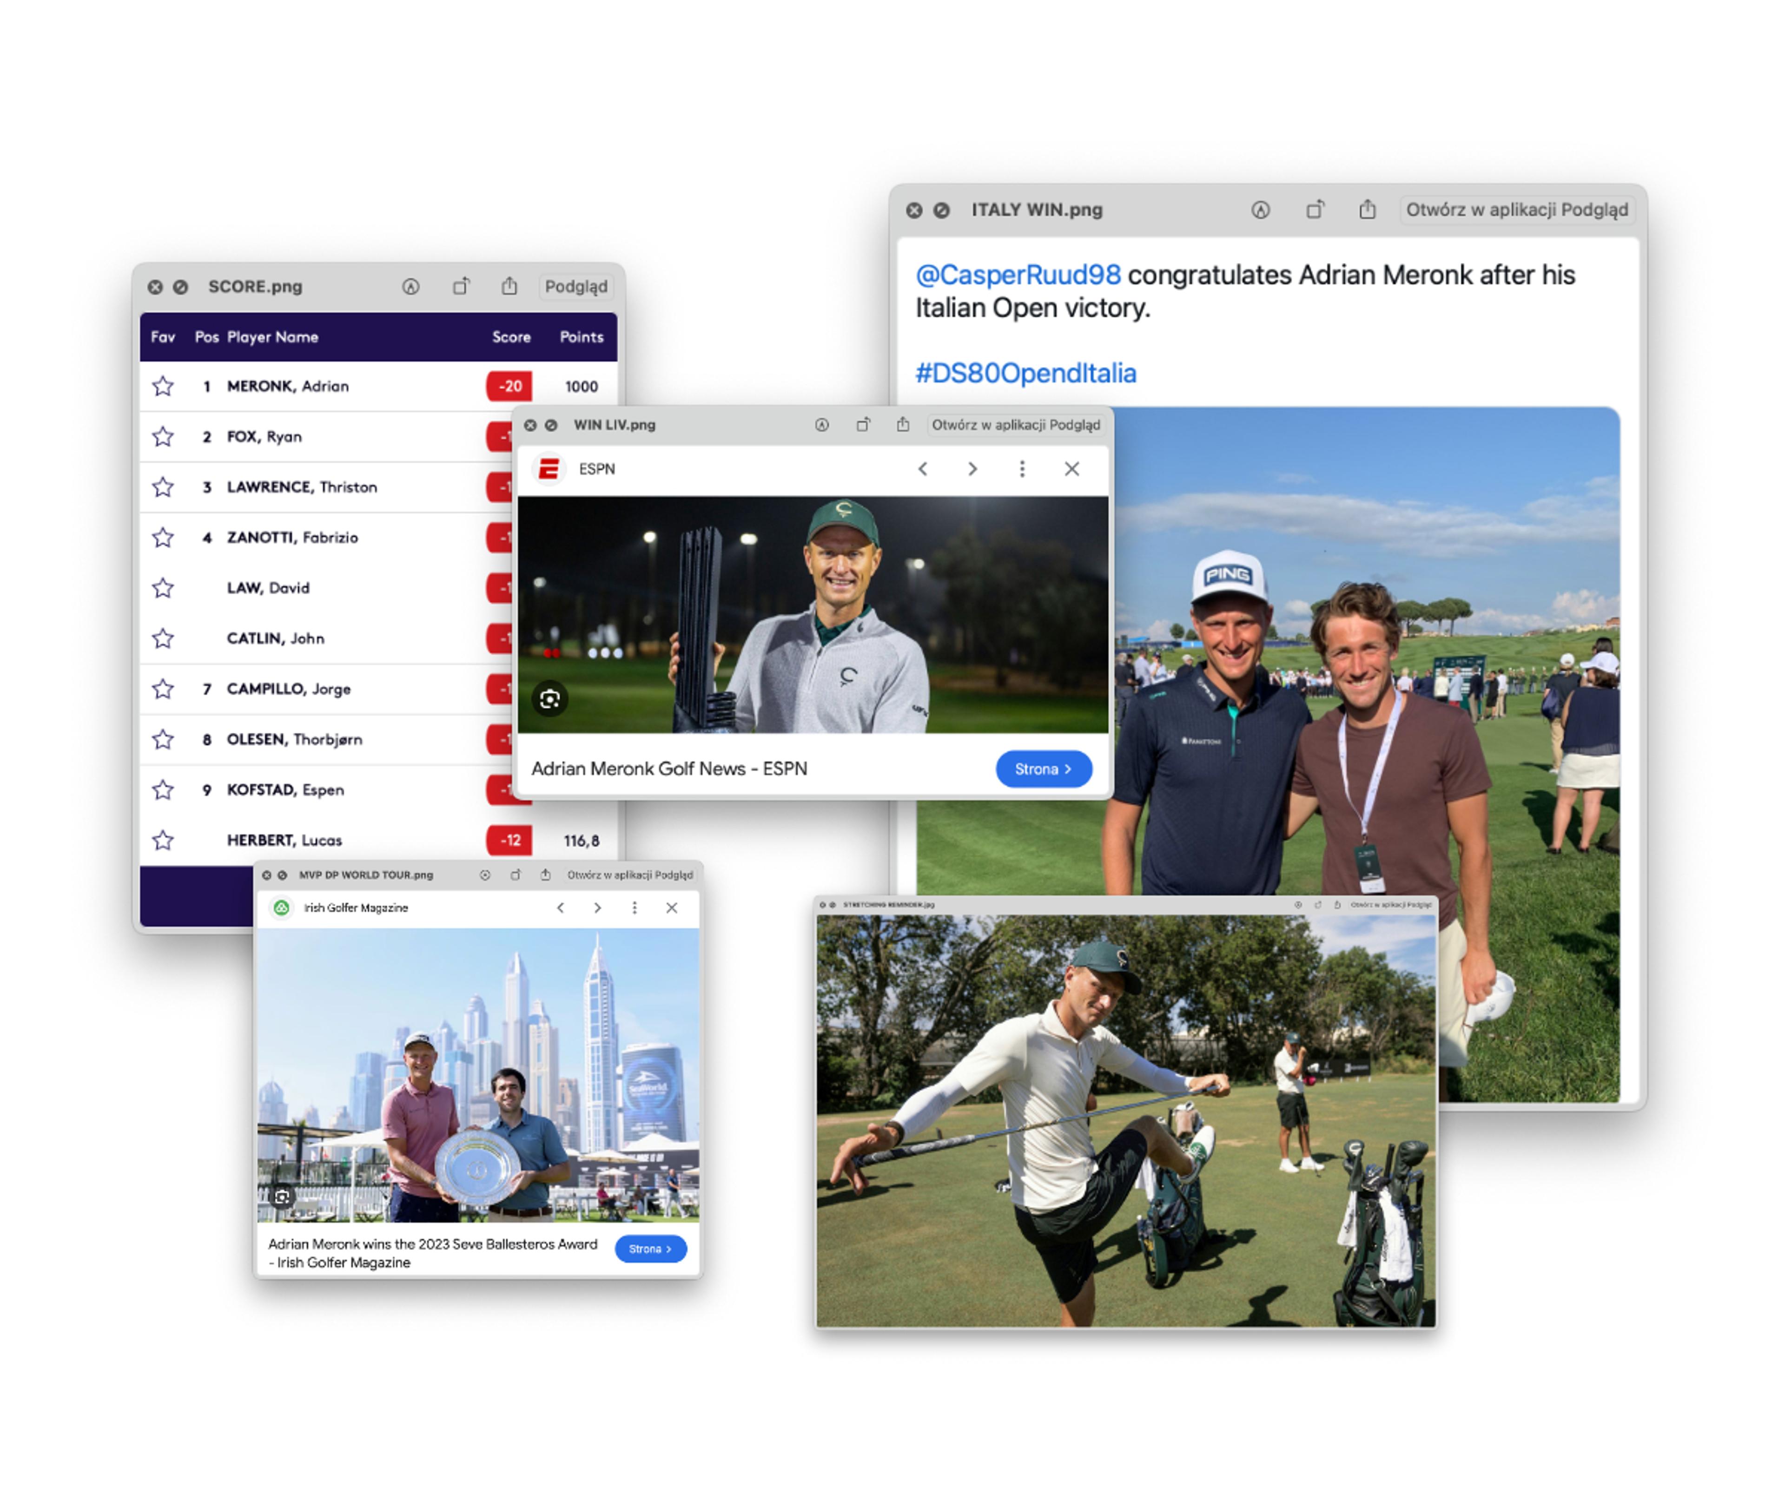Viewport: 1785px width, 1499px height.
Task: Click the share icon in MVP DP WORLD TOUR.png window
Action: pos(546,874)
